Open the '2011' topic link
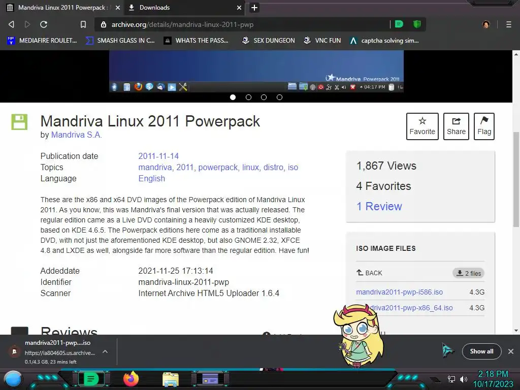The image size is (520, 390). 185,167
